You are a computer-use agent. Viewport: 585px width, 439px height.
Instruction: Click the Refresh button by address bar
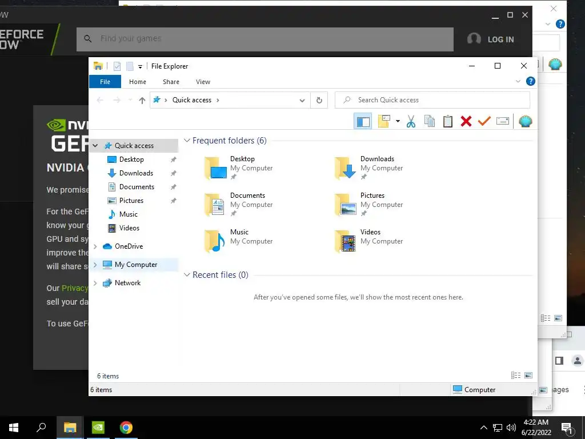[319, 100]
